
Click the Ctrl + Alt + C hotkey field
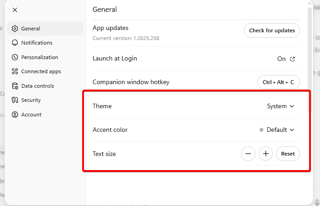[x=278, y=82]
